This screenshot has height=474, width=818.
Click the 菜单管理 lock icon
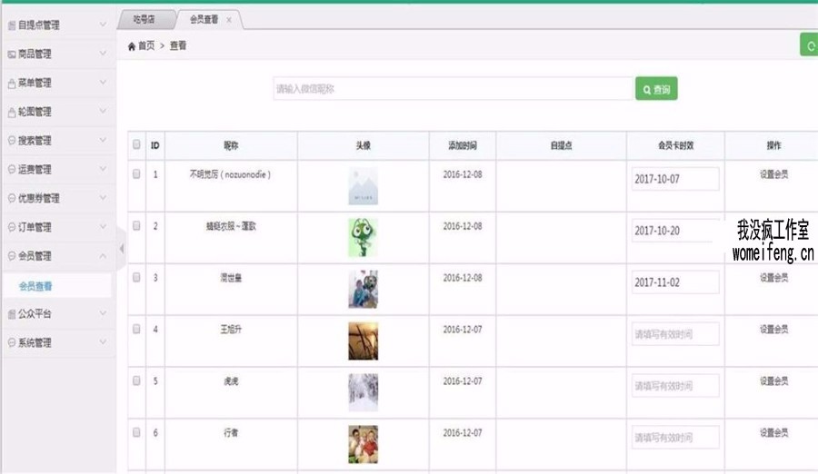(x=12, y=83)
